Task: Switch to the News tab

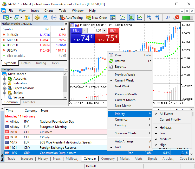Action: tap(57, 159)
